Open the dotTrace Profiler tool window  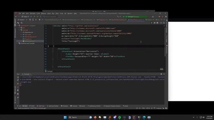click(53, 106)
